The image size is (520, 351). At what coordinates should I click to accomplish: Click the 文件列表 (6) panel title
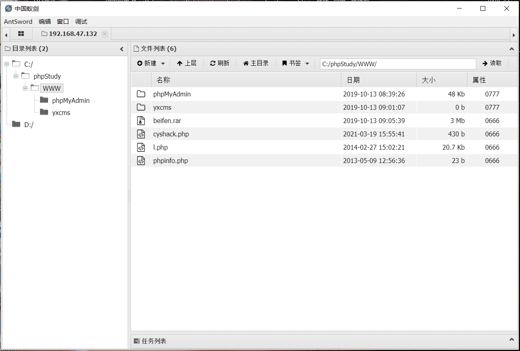(x=158, y=49)
